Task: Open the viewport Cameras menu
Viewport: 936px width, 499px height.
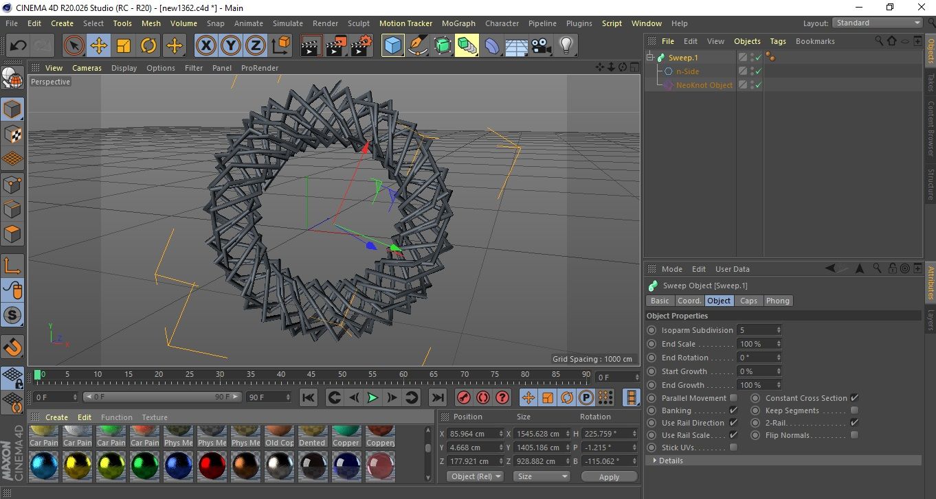Action: (87, 68)
